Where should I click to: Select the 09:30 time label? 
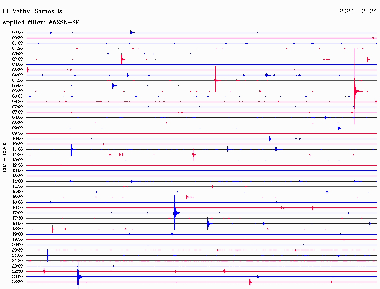pyautogui.click(x=17, y=133)
